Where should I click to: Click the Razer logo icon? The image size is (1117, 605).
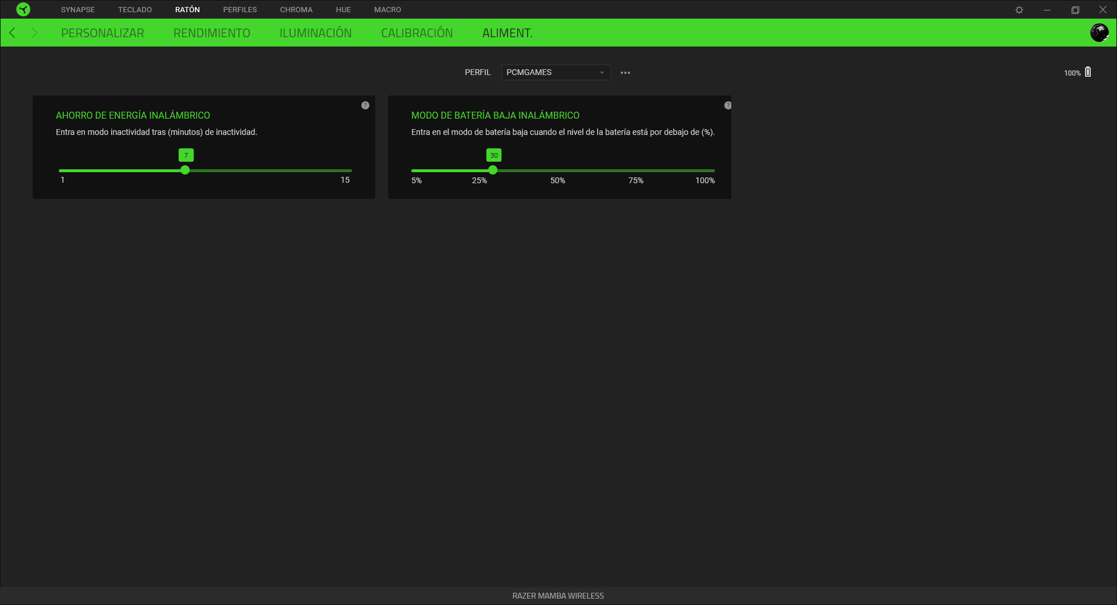[x=23, y=9]
